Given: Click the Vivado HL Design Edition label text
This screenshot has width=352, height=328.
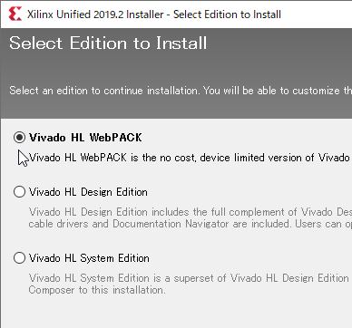Looking at the screenshot, I should point(88,192).
